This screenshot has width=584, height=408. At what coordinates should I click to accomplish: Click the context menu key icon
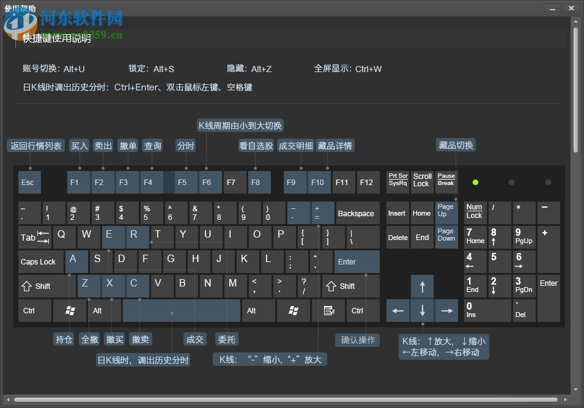tap(329, 310)
